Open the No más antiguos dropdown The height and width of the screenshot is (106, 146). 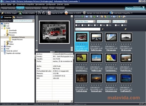click(x=126, y=22)
